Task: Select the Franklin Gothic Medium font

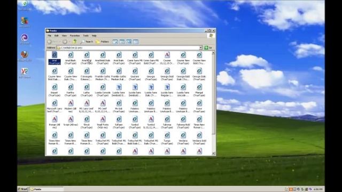Action: pos(103,74)
